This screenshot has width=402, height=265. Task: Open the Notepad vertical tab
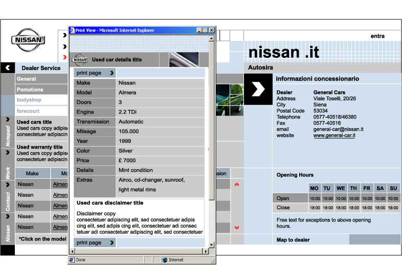coord(8,136)
